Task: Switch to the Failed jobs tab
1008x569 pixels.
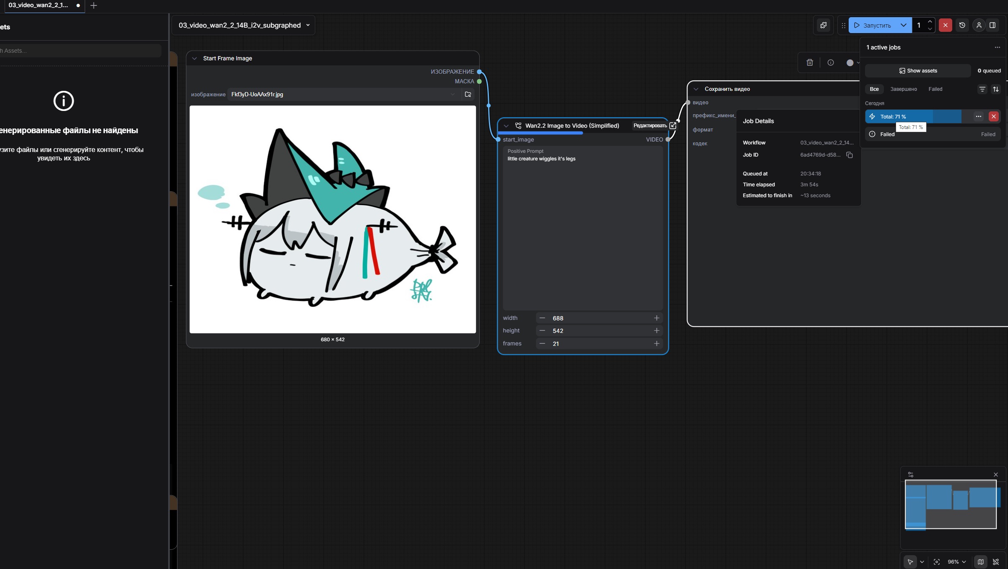Action: point(935,89)
